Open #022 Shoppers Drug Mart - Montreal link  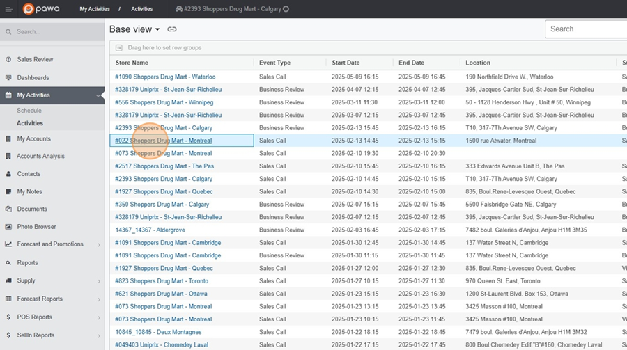pos(164,141)
